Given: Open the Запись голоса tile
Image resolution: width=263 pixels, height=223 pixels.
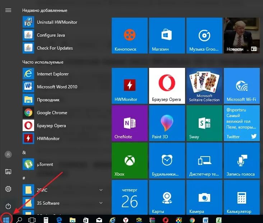Looking at the screenshot, I should (x=242, y=161).
